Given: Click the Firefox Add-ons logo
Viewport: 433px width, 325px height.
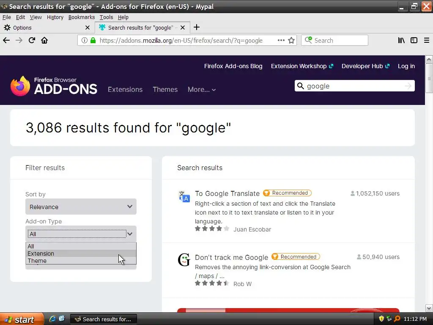Looking at the screenshot, I should [54, 86].
